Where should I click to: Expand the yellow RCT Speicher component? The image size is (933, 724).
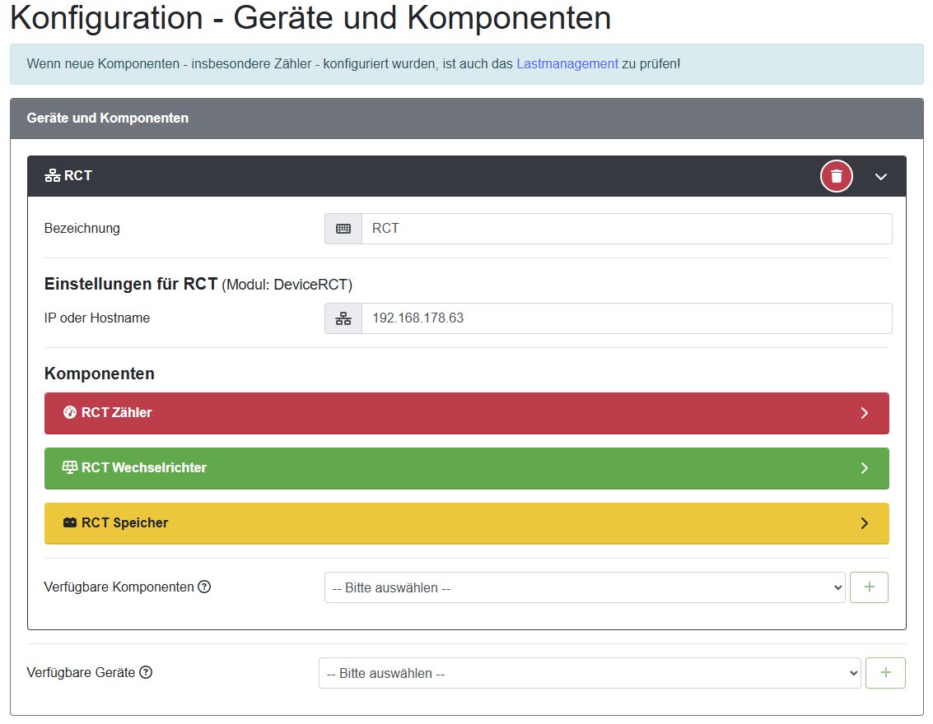(466, 524)
